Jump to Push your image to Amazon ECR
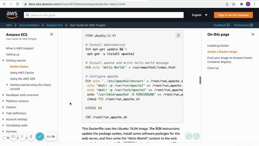This screenshot has height=146, width=259. [230, 60]
